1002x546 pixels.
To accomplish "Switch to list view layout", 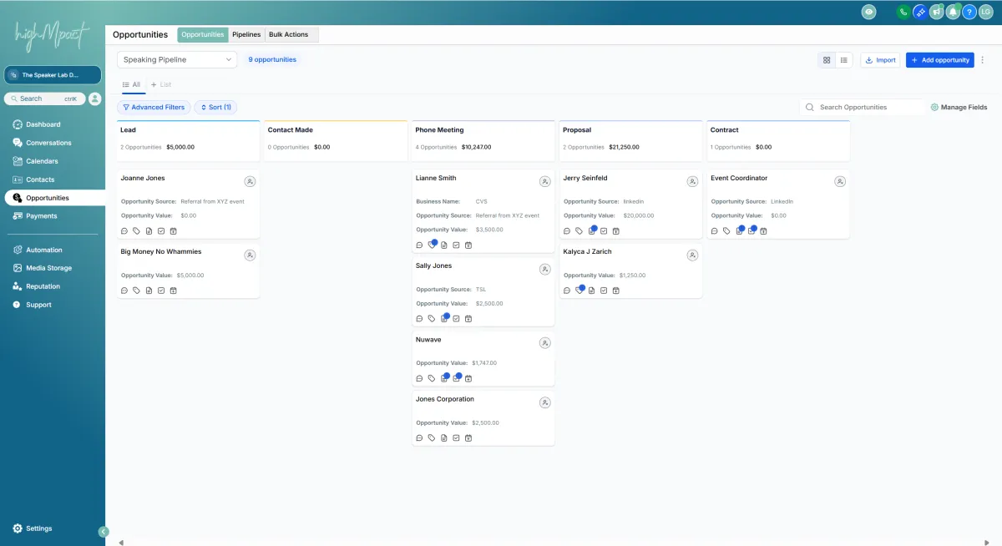I will click(844, 60).
